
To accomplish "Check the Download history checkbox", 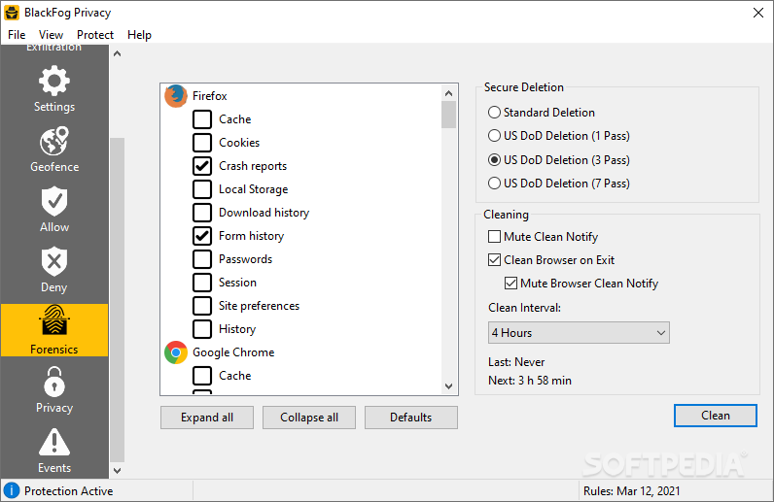I will coord(202,213).
